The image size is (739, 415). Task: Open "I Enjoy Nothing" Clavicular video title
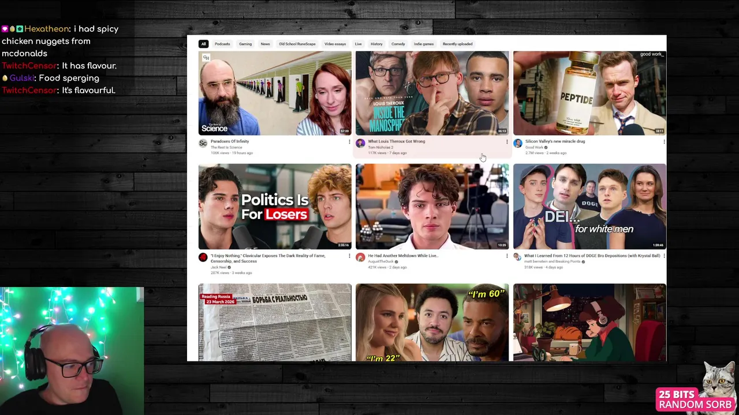[268, 258]
